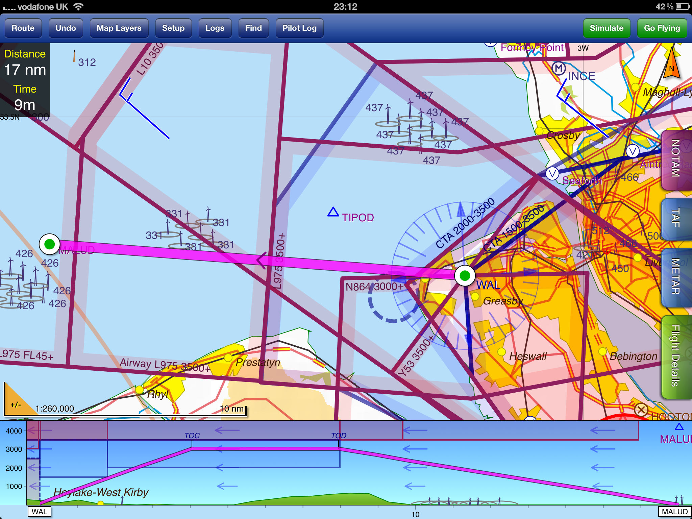Select the MALUD waypoint green marker
Screen dimensions: 692x519
click(x=50, y=244)
